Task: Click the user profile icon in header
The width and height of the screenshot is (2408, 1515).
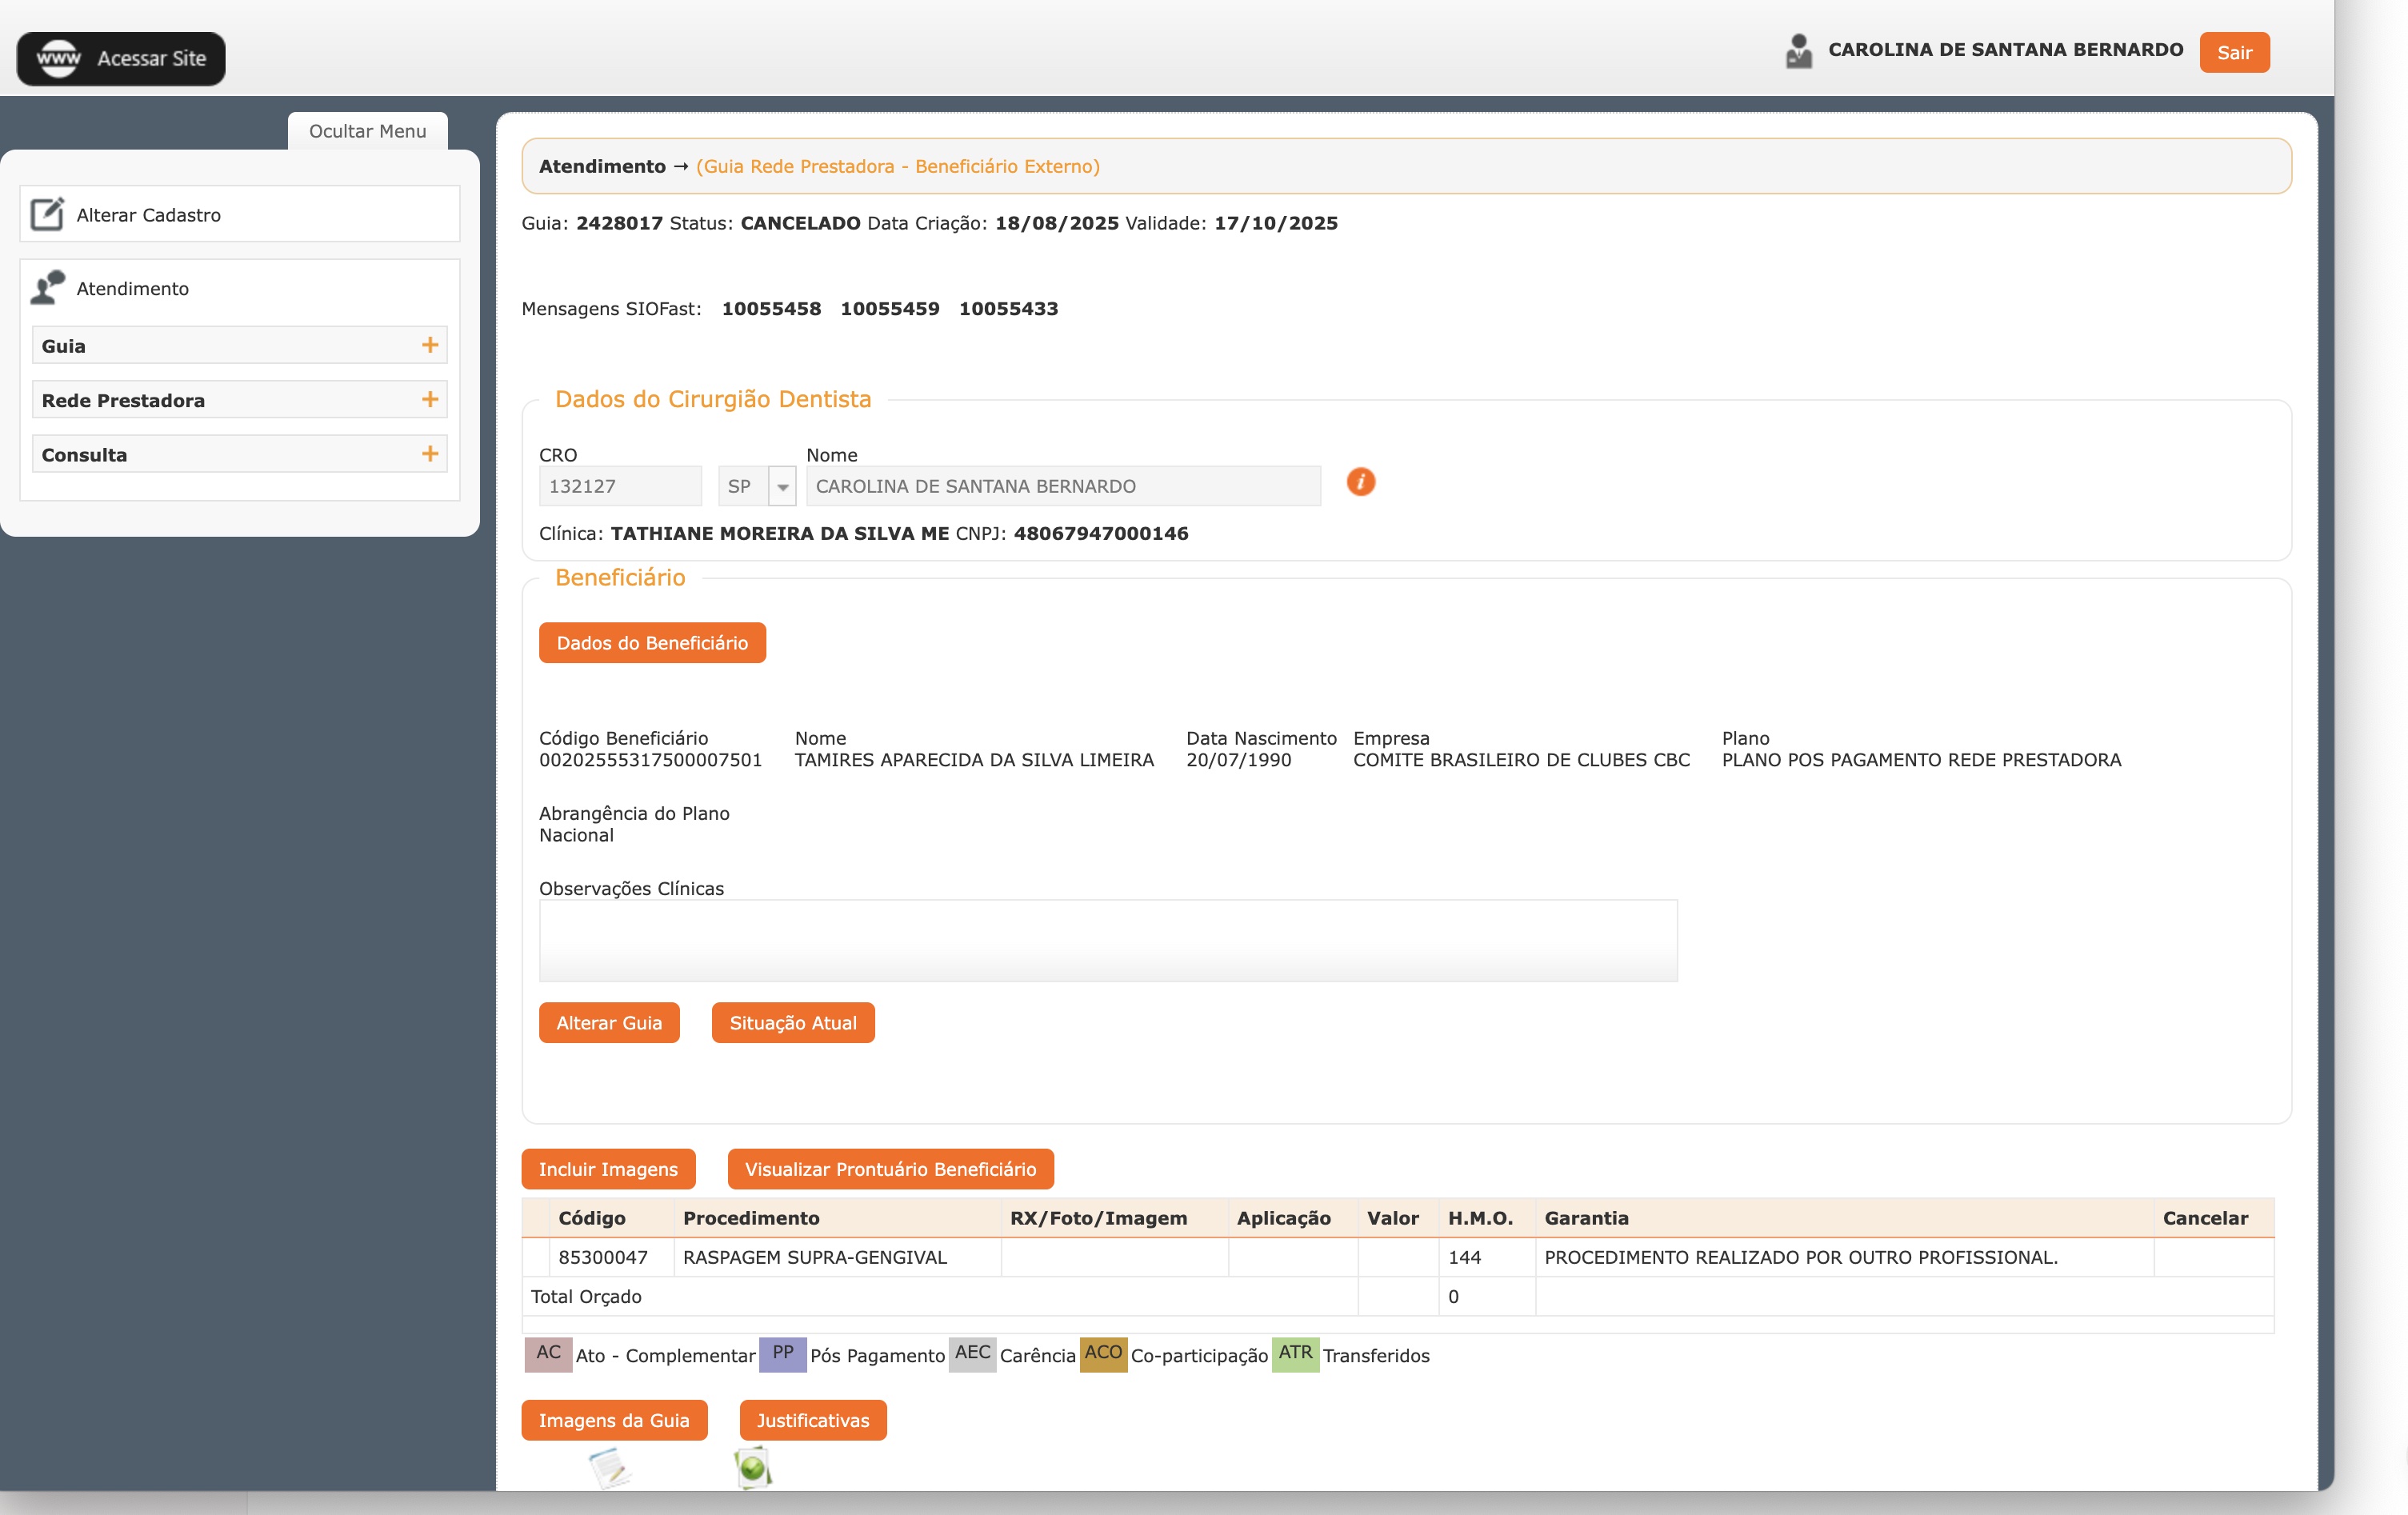Action: [1798, 51]
